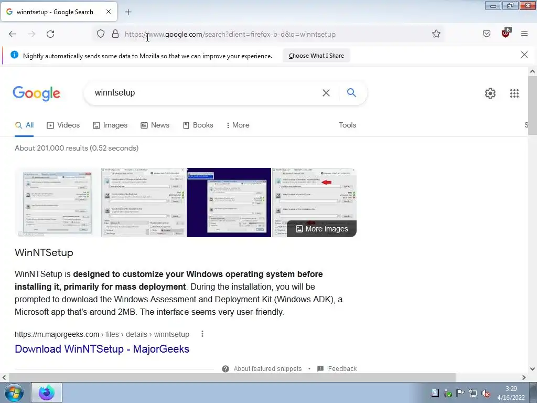Open the dark blue background thumbnail
537x403 pixels.
click(229, 202)
